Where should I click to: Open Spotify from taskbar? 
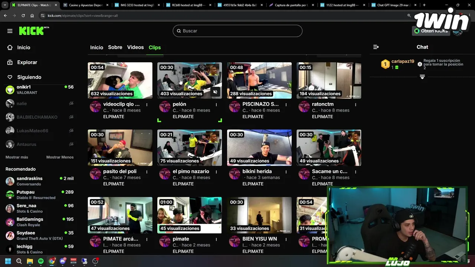(41, 261)
